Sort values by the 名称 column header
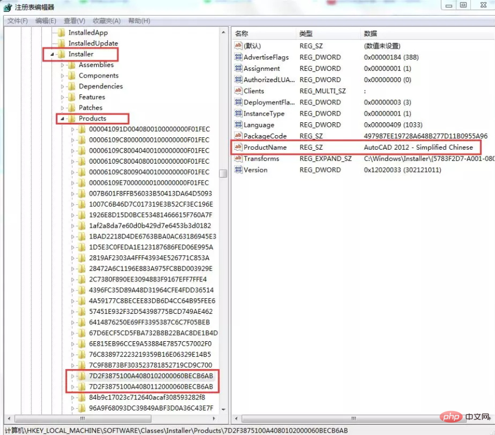The image size is (495, 435). (x=265, y=34)
